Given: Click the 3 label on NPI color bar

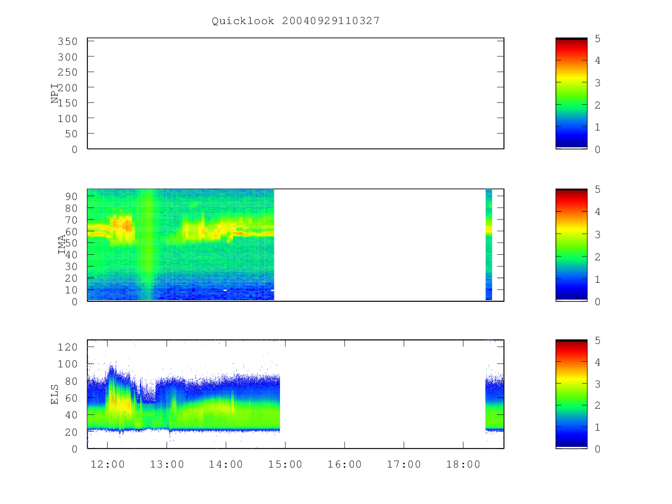Looking at the screenshot, I should point(598,83).
